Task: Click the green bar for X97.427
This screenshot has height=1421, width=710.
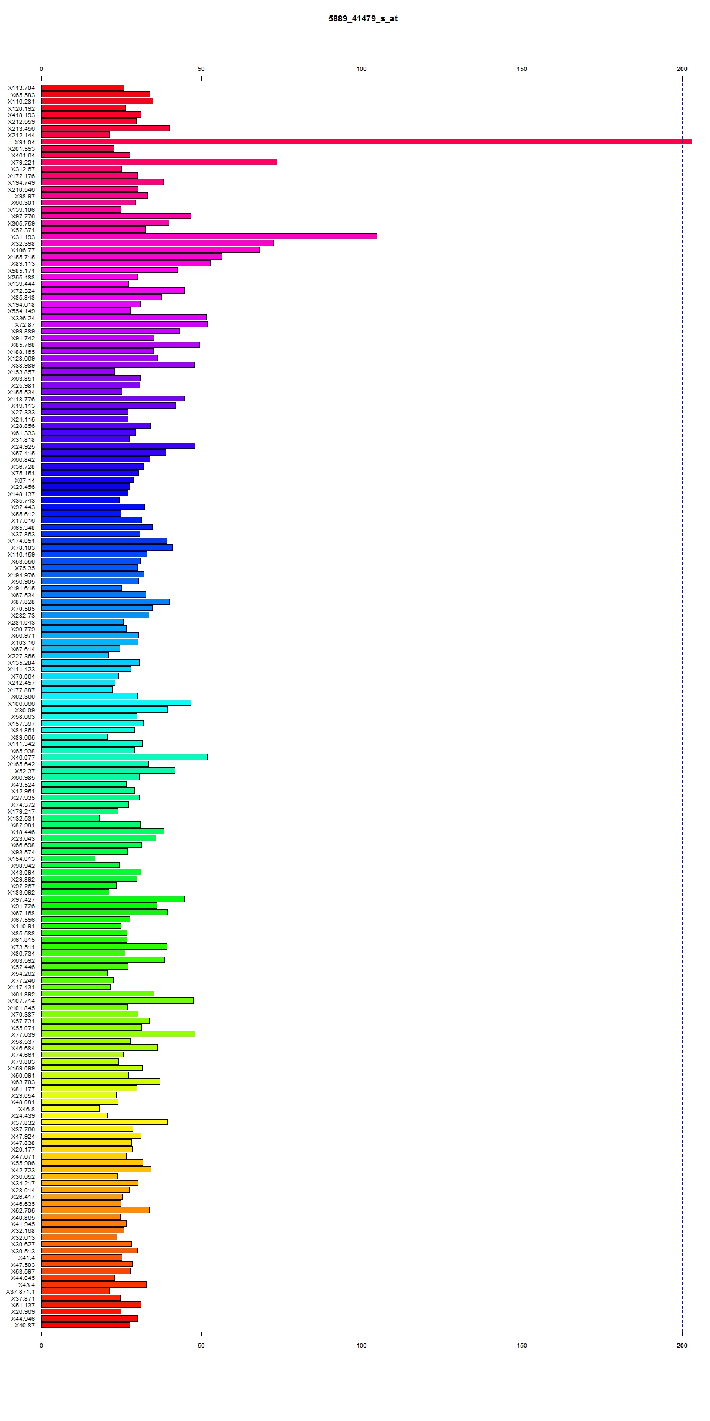Action: click(x=113, y=899)
